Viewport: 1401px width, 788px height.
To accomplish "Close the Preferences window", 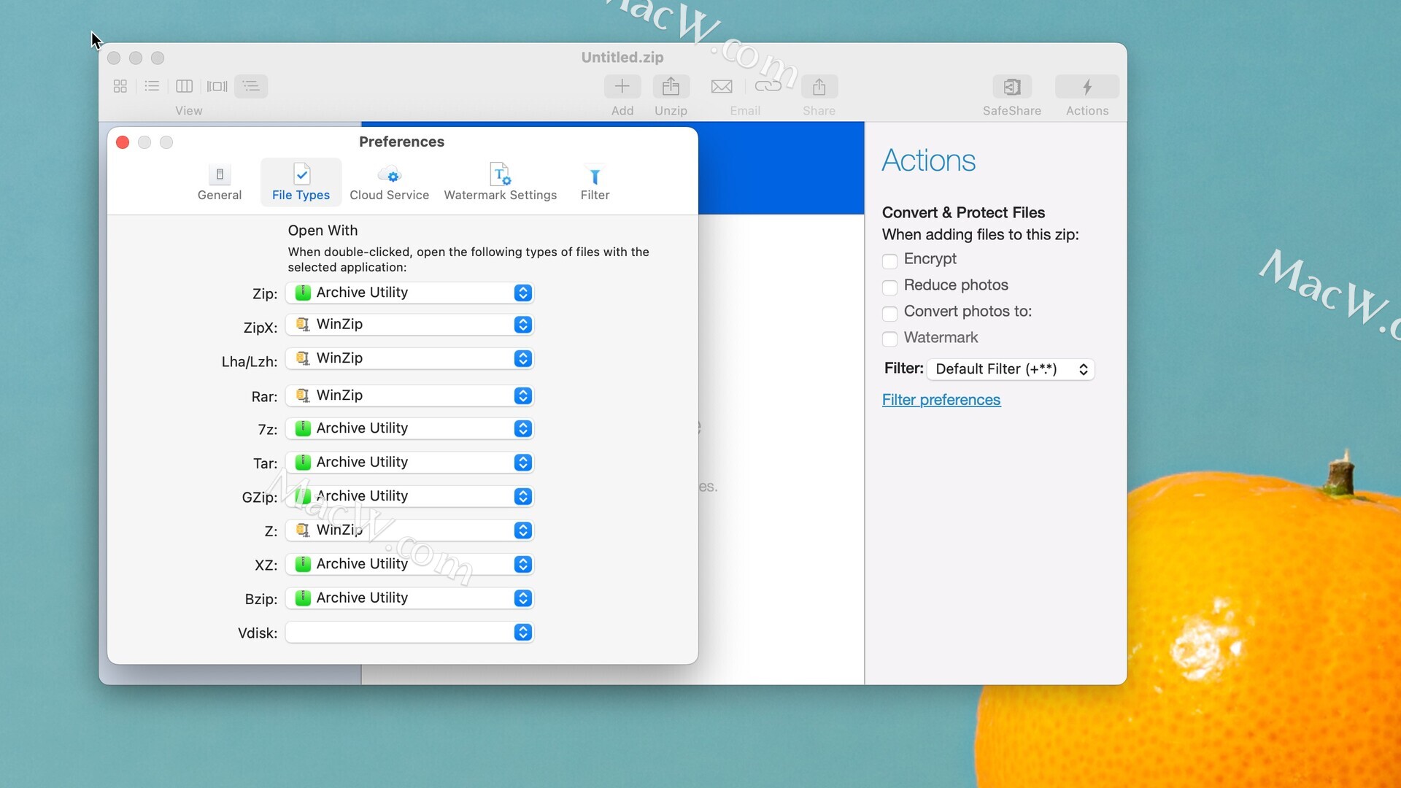I will (123, 142).
